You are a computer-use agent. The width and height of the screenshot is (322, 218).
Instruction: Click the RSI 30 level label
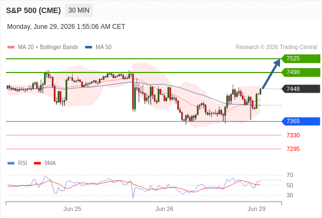point(290,195)
